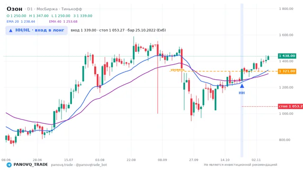This screenshot has height=170, width=303.
Task: Click the Telegram icon beside PANOVQ_TRADE
Action: click(x=9, y=165)
